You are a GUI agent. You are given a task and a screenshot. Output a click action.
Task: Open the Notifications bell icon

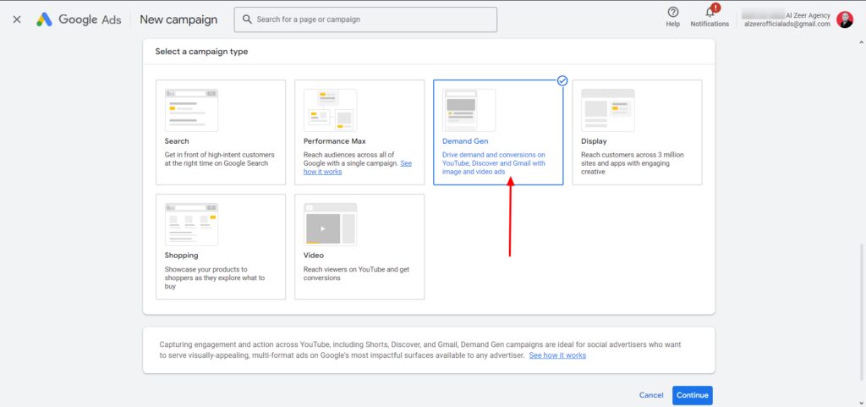pyautogui.click(x=710, y=12)
